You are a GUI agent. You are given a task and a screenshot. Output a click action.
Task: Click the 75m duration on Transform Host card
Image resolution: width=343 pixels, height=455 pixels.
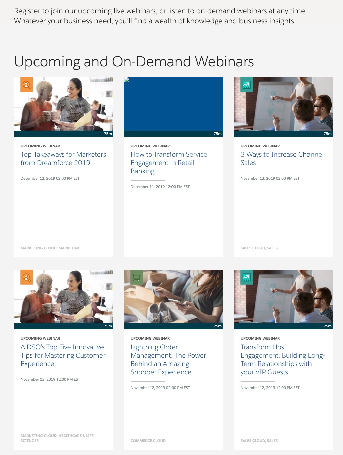pos(328,326)
